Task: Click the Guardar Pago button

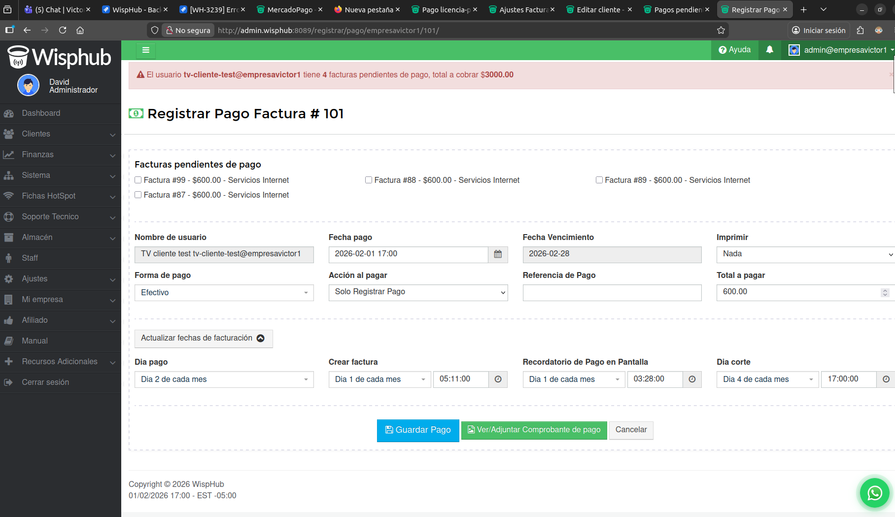Action: [x=417, y=430]
